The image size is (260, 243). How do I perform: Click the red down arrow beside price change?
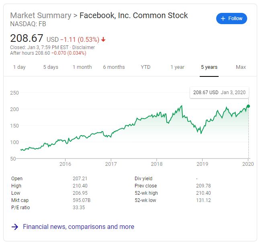click(103, 39)
